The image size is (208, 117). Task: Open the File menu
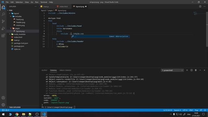7,2
